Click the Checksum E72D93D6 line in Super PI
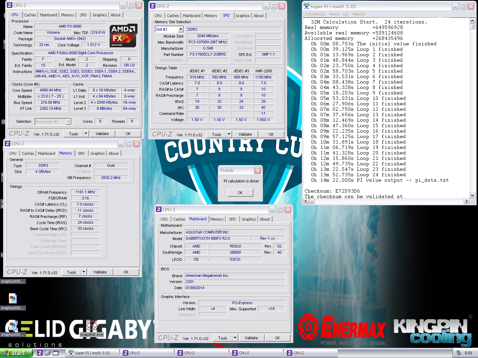Viewport: 478px width, 358px height. pyautogui.click(x=332, y=191)
